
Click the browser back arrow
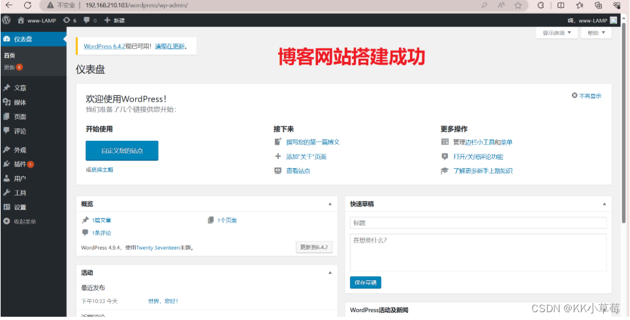tap(8, 5)
